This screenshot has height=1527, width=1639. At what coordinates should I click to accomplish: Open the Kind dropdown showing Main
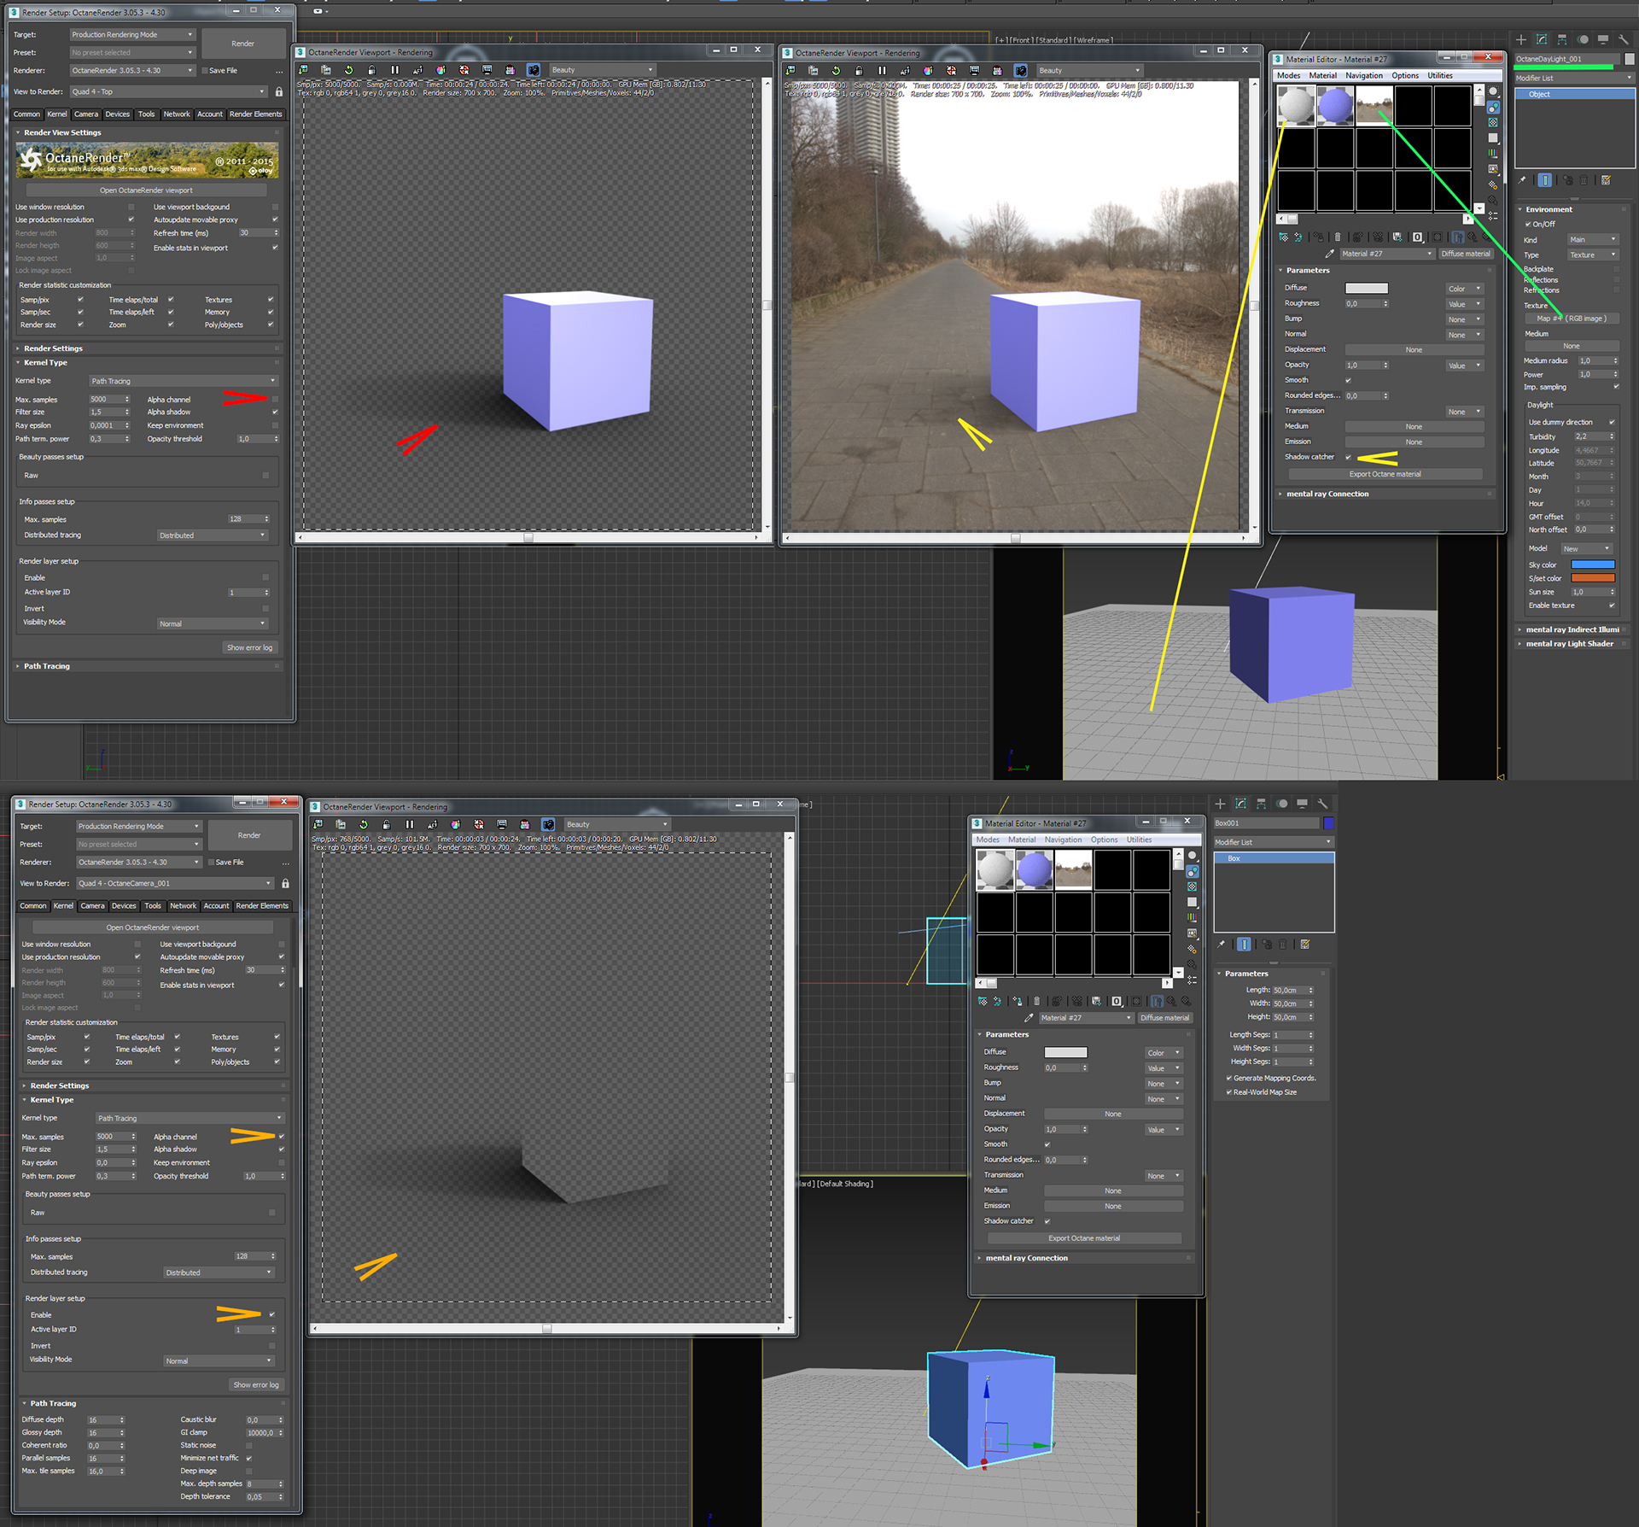pos(1593,240)
